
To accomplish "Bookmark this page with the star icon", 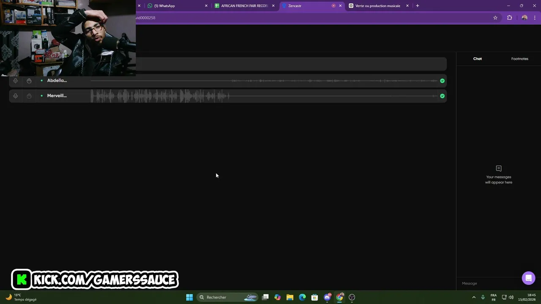I will (x=495, y=18).
